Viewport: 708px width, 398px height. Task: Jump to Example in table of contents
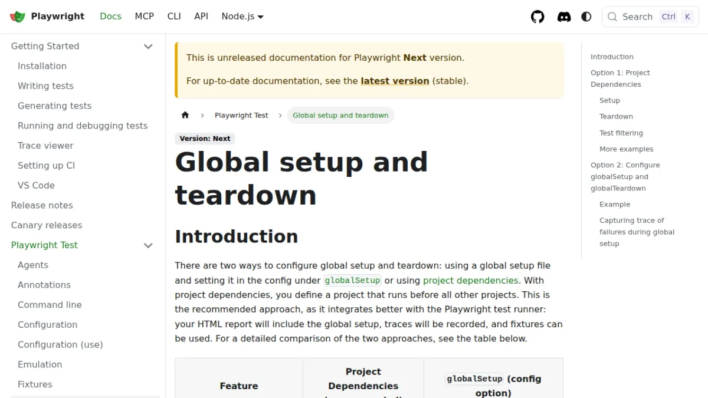[615, 204]
